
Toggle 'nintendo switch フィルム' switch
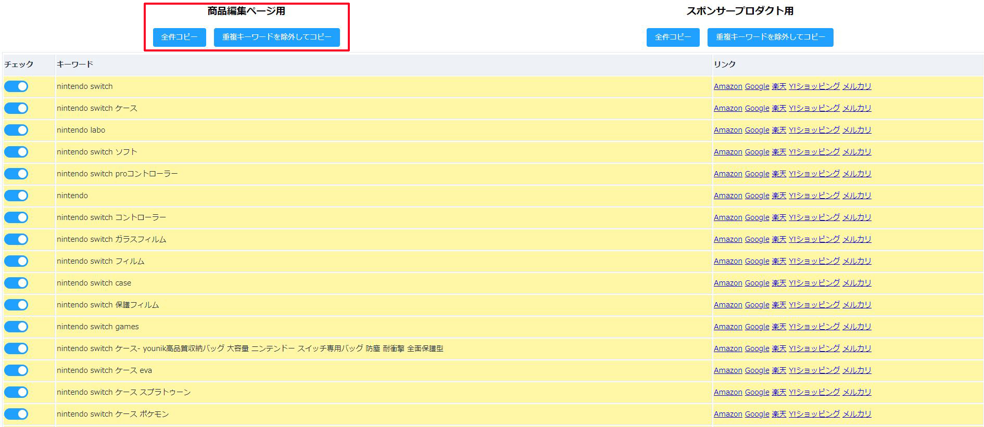(16, 261)
